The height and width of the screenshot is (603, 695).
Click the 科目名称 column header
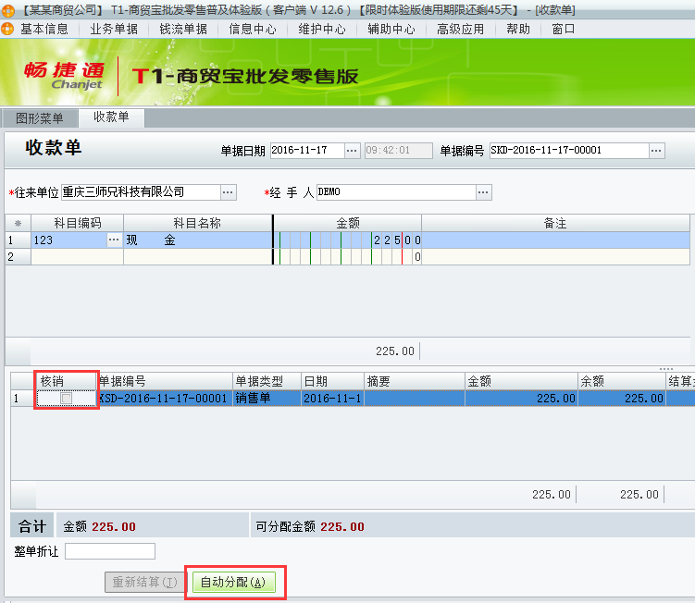coord(198,223)
